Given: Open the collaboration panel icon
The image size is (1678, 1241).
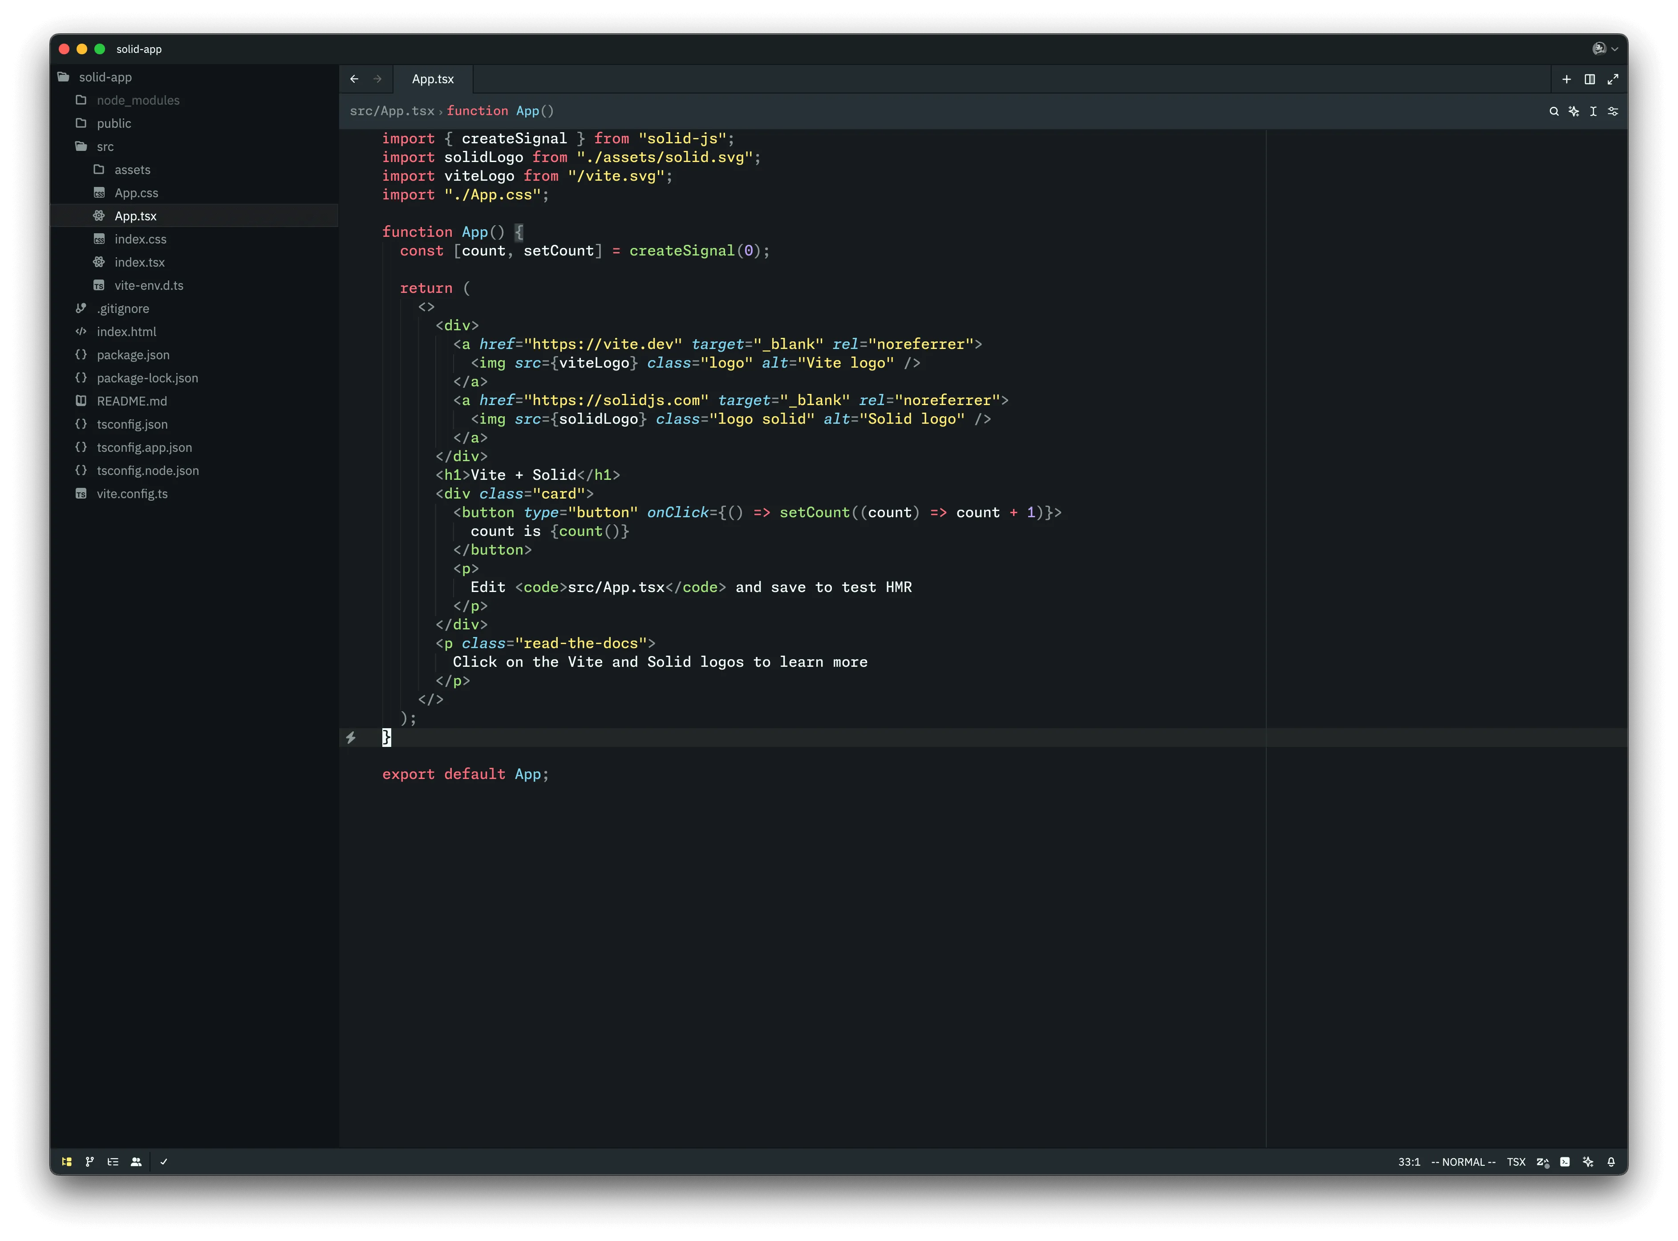Looking at the screenshot, I should click(x=136, y=1161).
